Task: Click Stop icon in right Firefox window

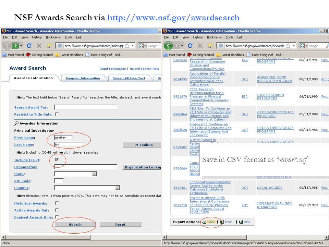Action: click(200, 46)
